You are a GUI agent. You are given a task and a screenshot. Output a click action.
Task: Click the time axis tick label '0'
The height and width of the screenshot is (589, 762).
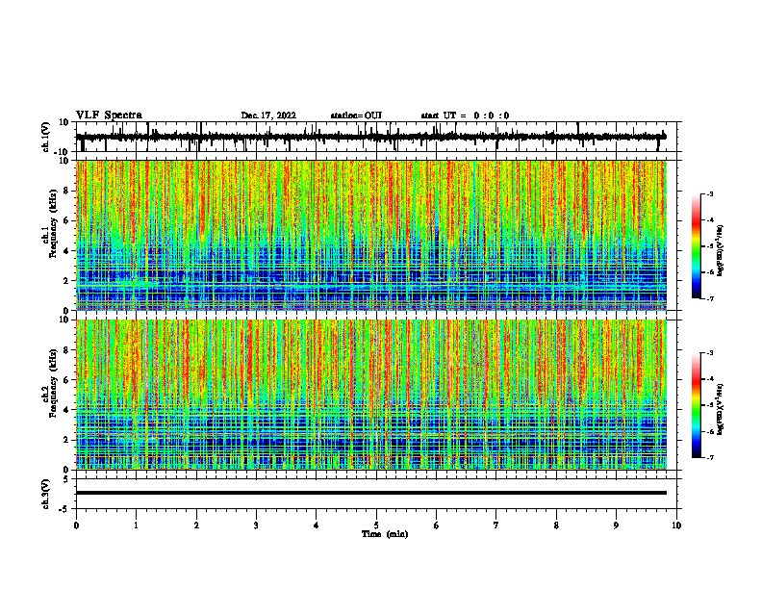pos(76,525)
